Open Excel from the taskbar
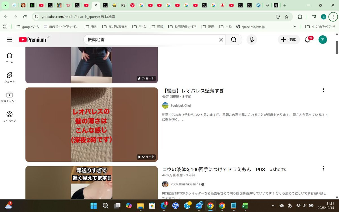The image size is (339, 212). (x=245, y=205)
